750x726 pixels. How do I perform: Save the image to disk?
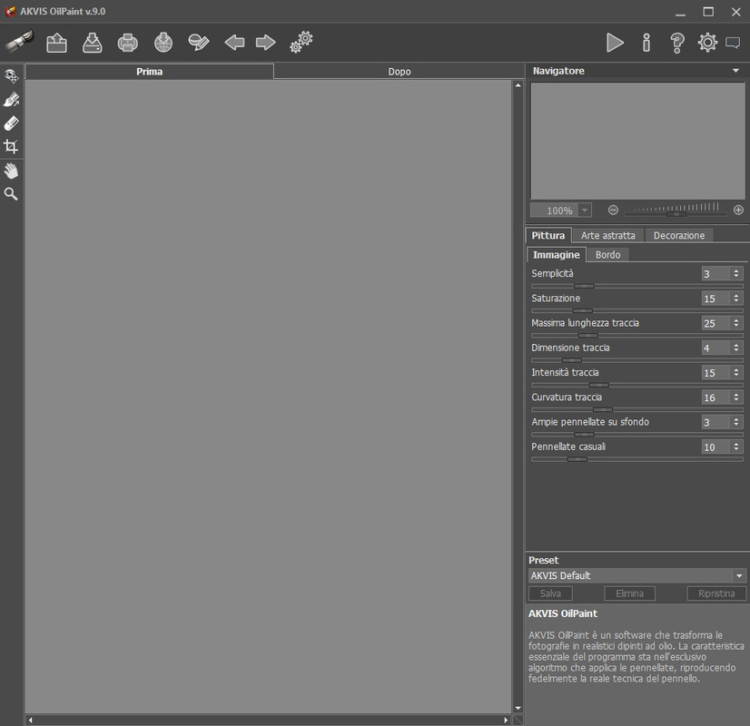point(93,43)
